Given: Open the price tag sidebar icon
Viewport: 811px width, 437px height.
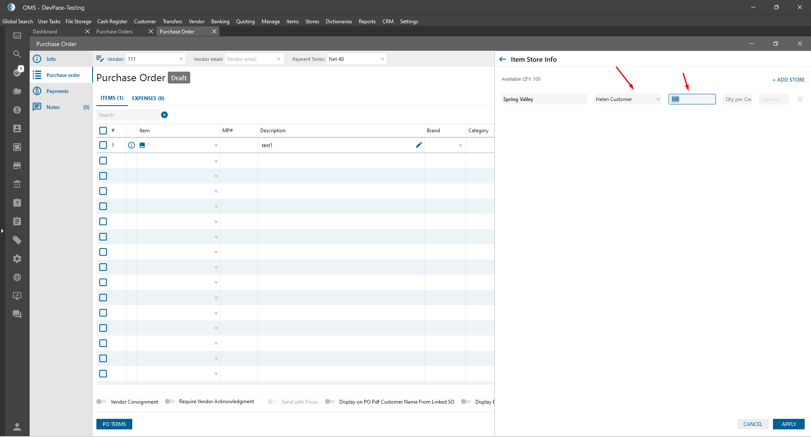Looking at the screenshot, I should click(x=17, y=240).
